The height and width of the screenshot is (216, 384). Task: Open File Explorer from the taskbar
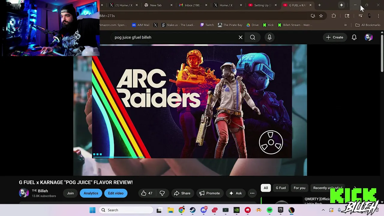point(170,210)
